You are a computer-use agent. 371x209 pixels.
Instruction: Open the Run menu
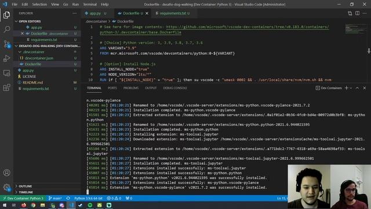coord(75,4)
